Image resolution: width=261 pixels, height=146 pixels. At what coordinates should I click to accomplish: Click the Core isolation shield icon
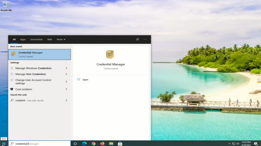(x=12, y=89)
